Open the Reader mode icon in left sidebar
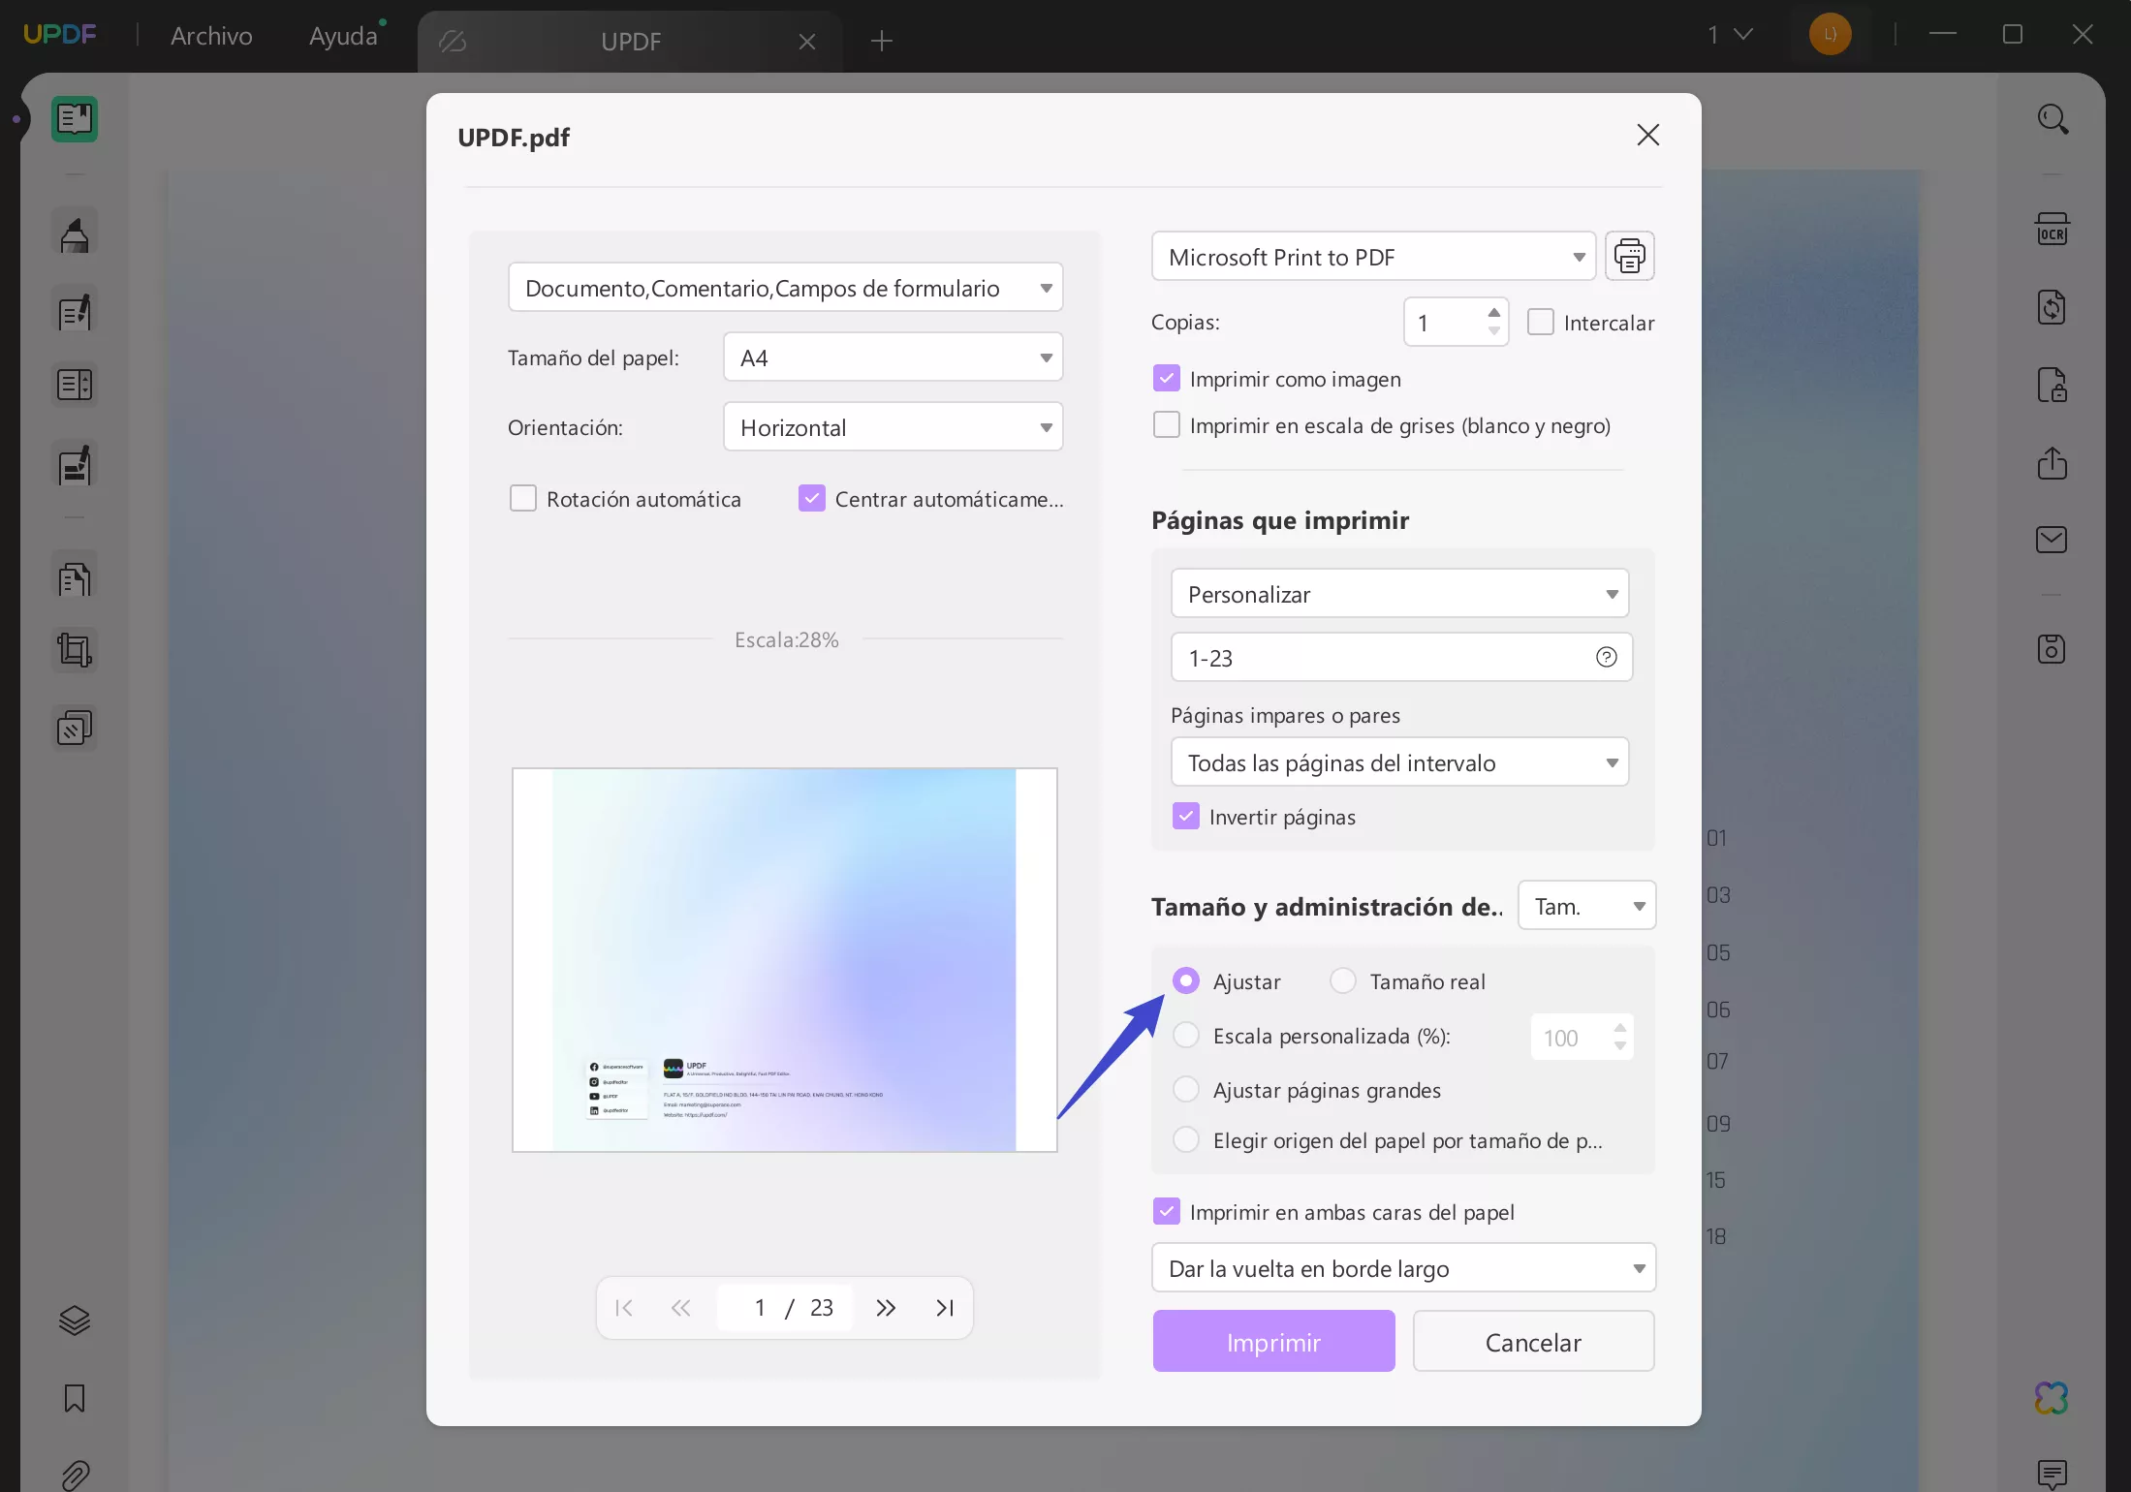Viewport: 2131px width, 1492px height. coord(75,119)
